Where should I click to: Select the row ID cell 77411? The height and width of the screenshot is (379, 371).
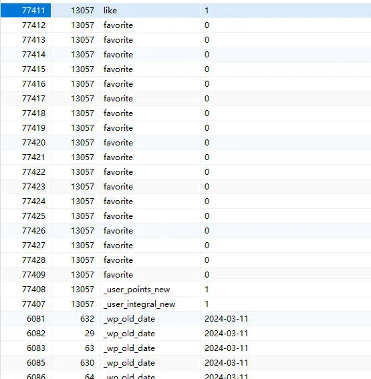[25, 11]
